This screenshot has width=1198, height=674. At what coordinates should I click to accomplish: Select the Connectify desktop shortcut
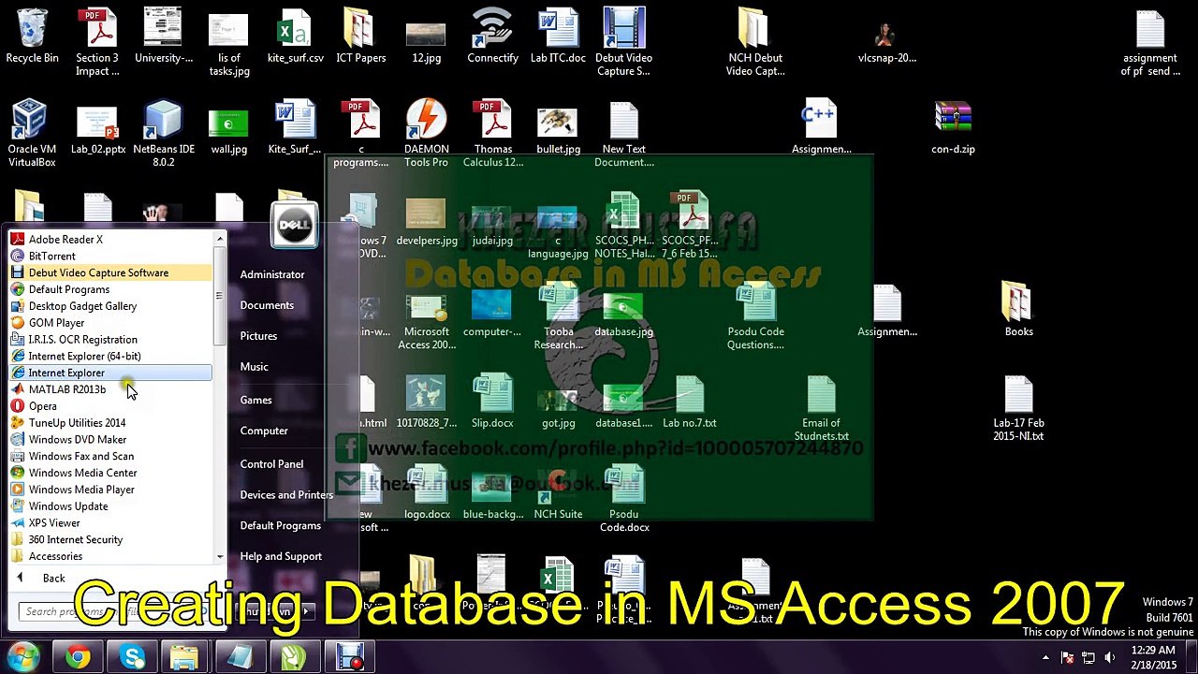(x=492, y=37)
